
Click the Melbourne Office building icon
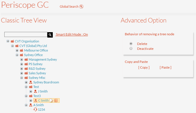point(21,50)
